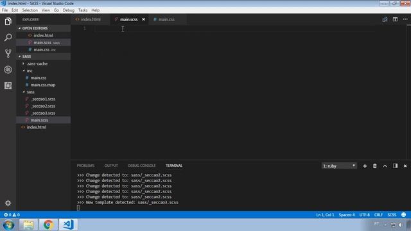
Task: Change the CRLF end of line sequence
Action: coord(378,215)
